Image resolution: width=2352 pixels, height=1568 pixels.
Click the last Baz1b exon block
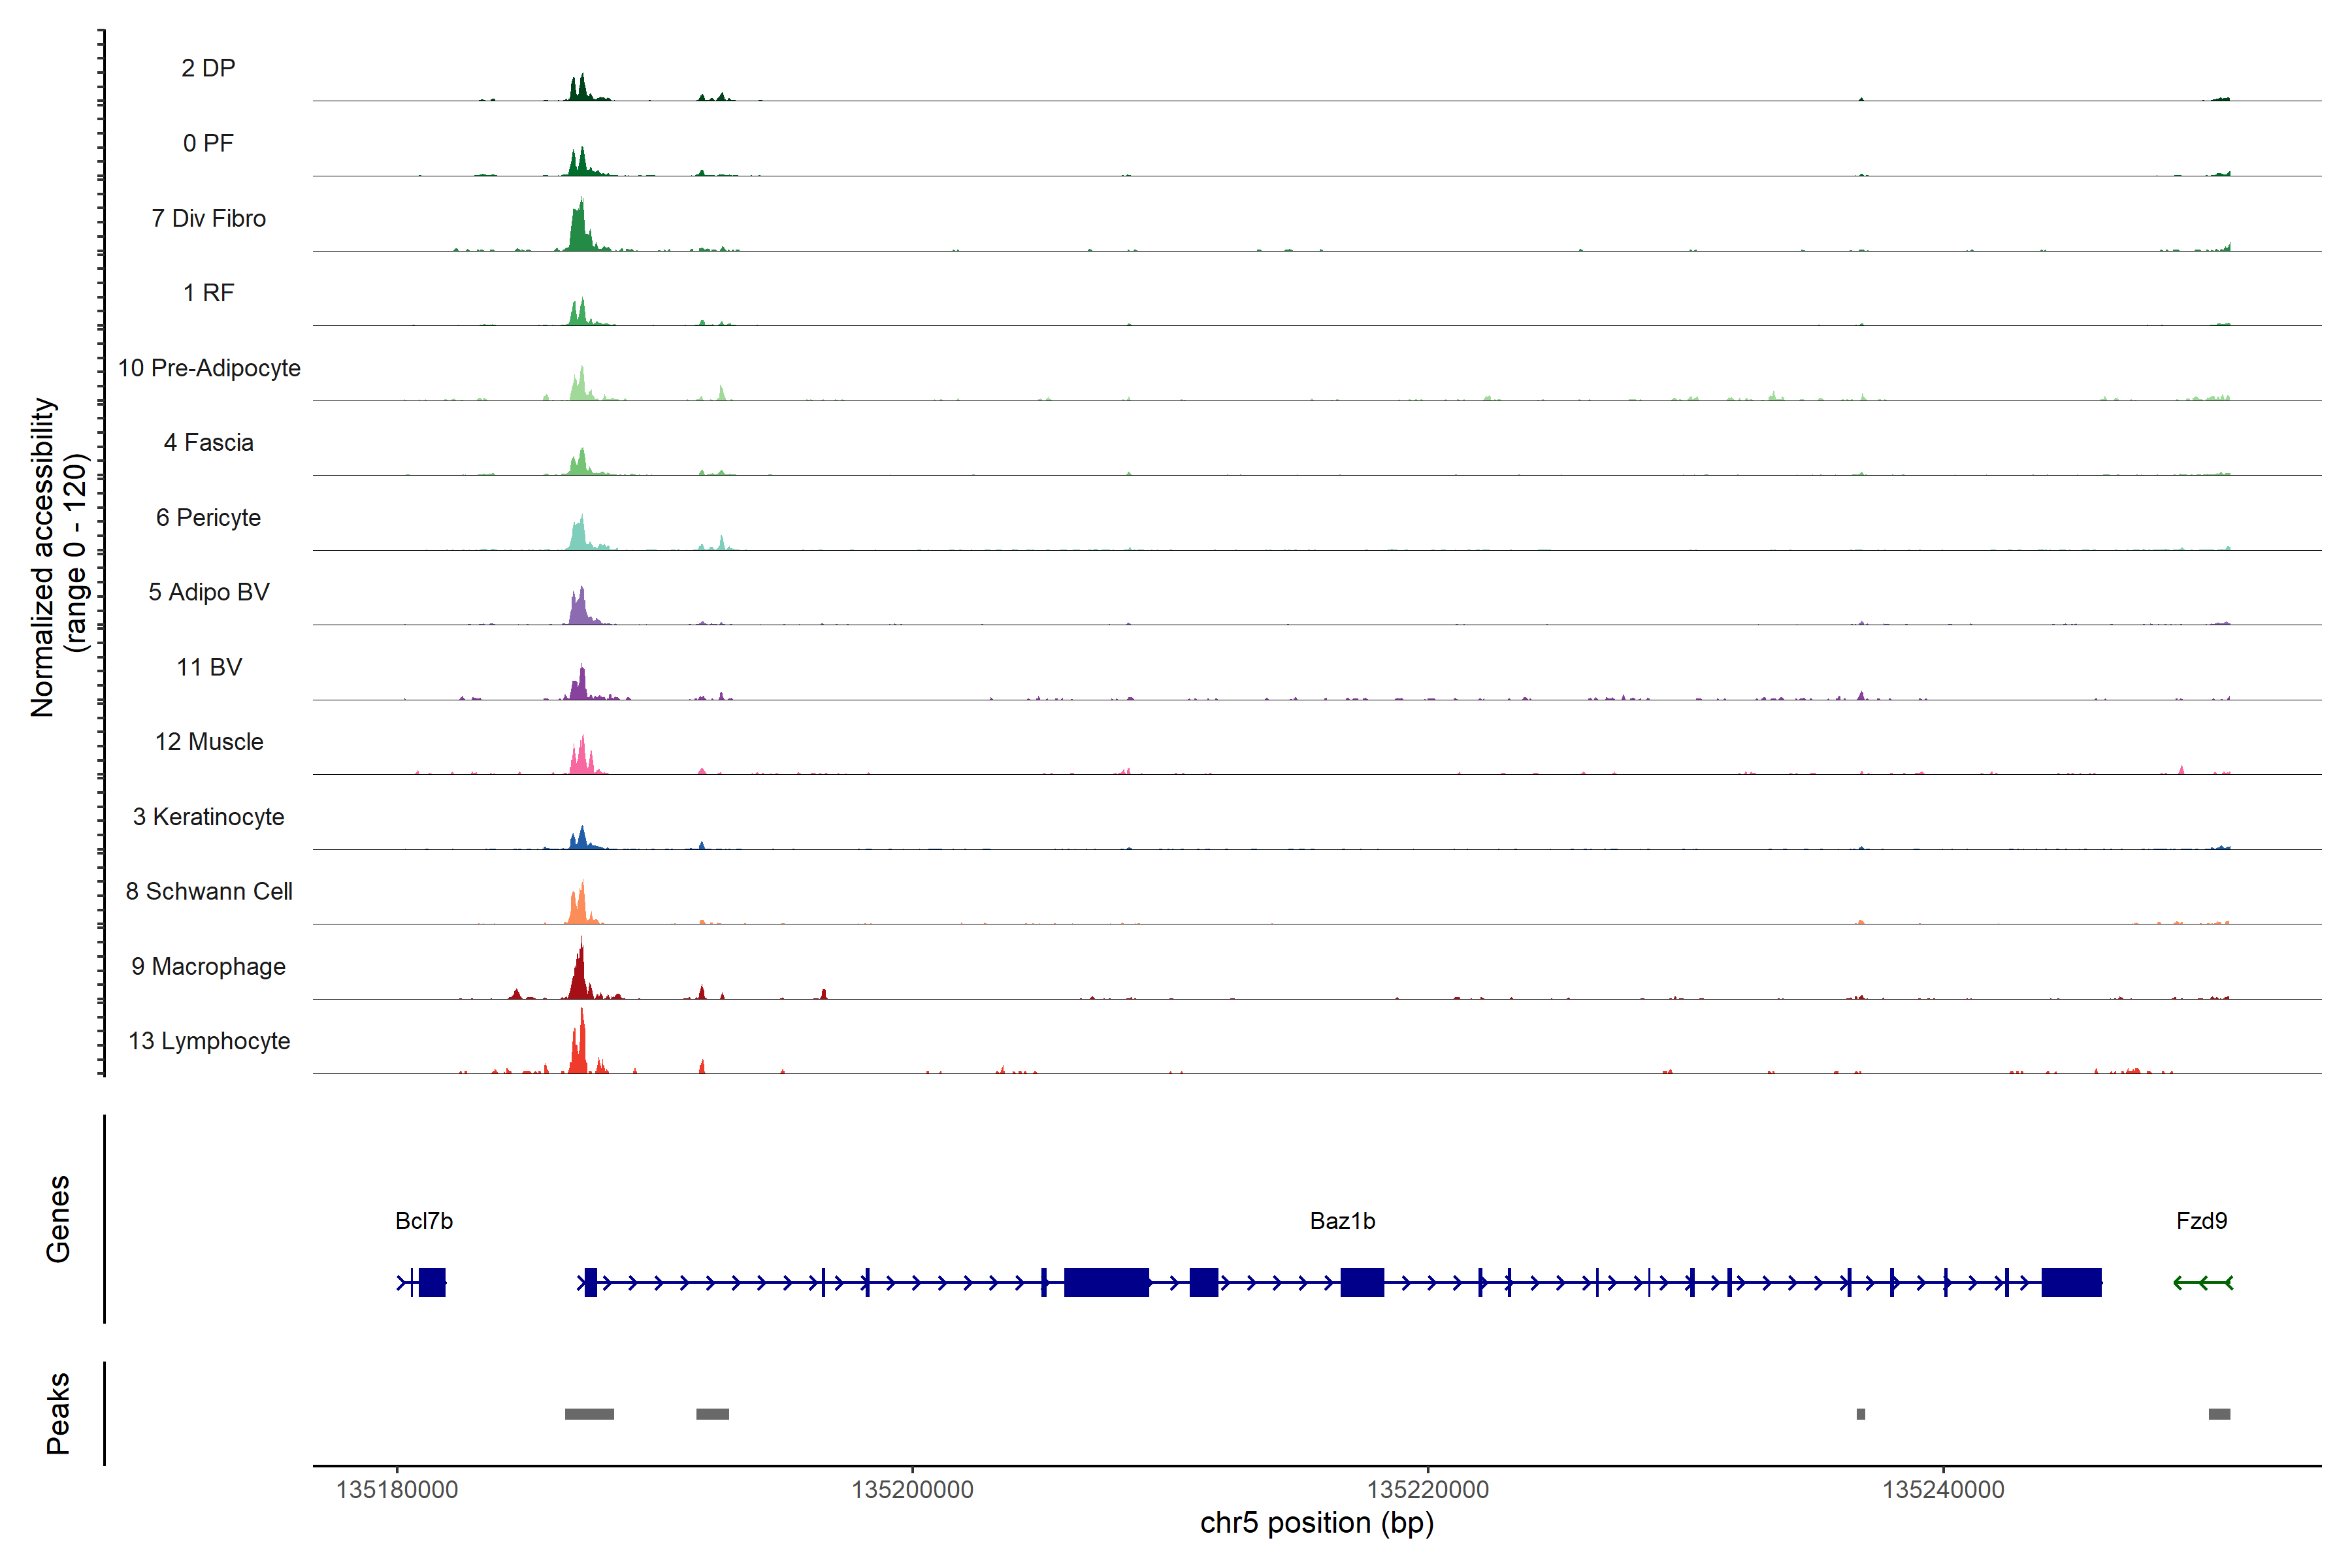pyautogui.click(x=2071, y=1282)
